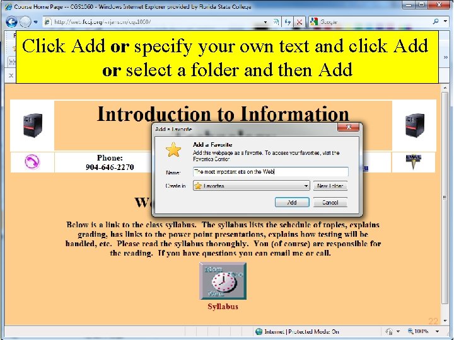Image resolution: width=454 pixels, height=340 pixels.
Task: Click the Internet zone globe icon
Action: 259,331
